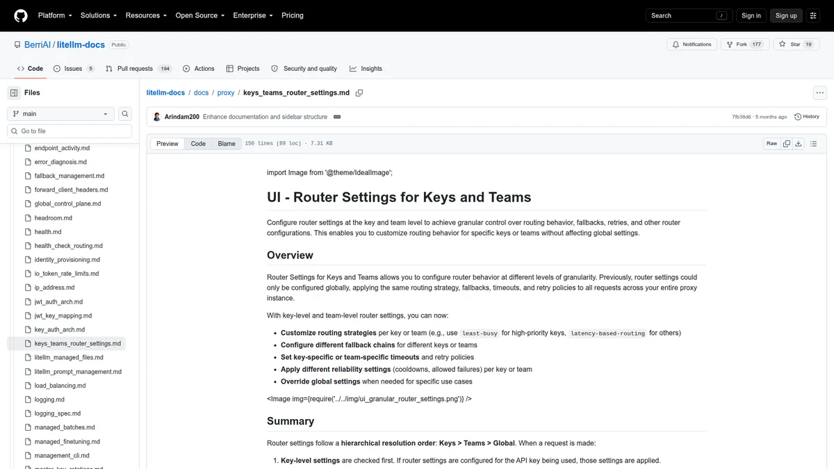Switch to the Code view

click(198, 144)
